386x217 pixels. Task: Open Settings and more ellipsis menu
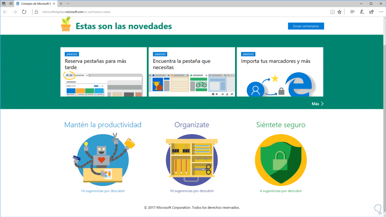(381, 12)
